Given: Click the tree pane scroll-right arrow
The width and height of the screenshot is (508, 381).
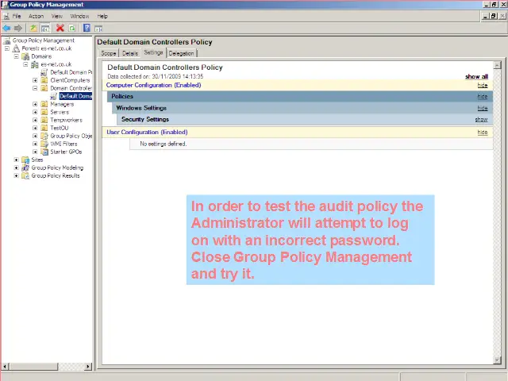Looking at the screenshot, I should (x=88, y=367).
